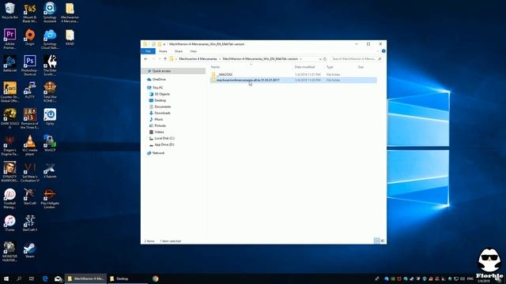Open Downloads in navigation pane
The width and height of the screenshot is (506, 284).
[162, 113]
